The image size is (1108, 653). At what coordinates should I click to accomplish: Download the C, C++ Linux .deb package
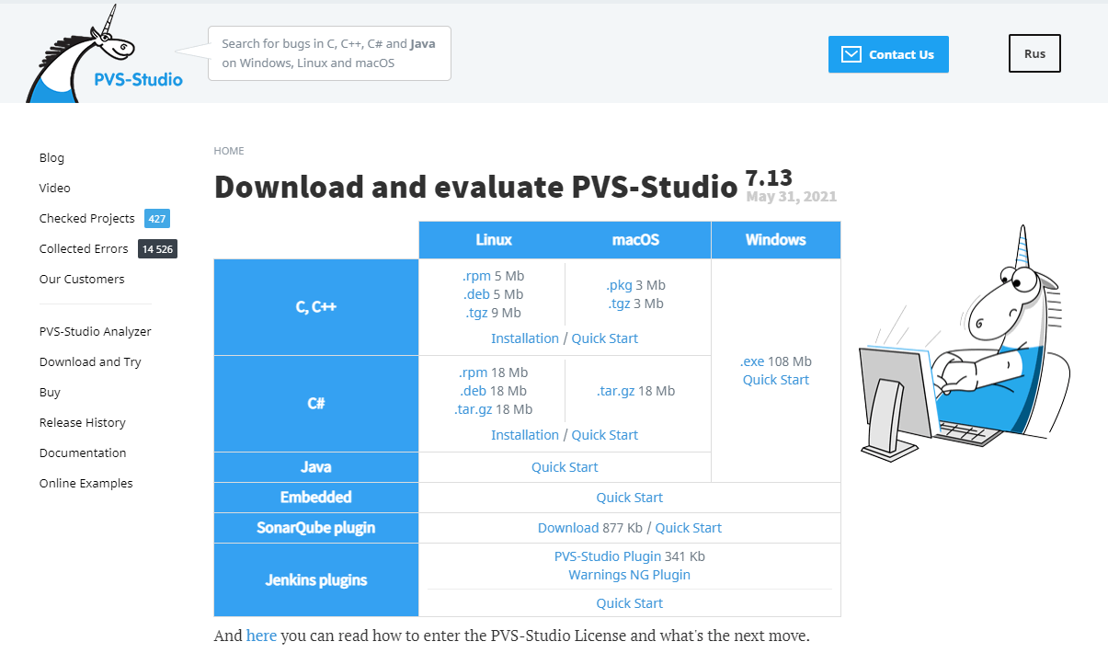pos(477,294)
